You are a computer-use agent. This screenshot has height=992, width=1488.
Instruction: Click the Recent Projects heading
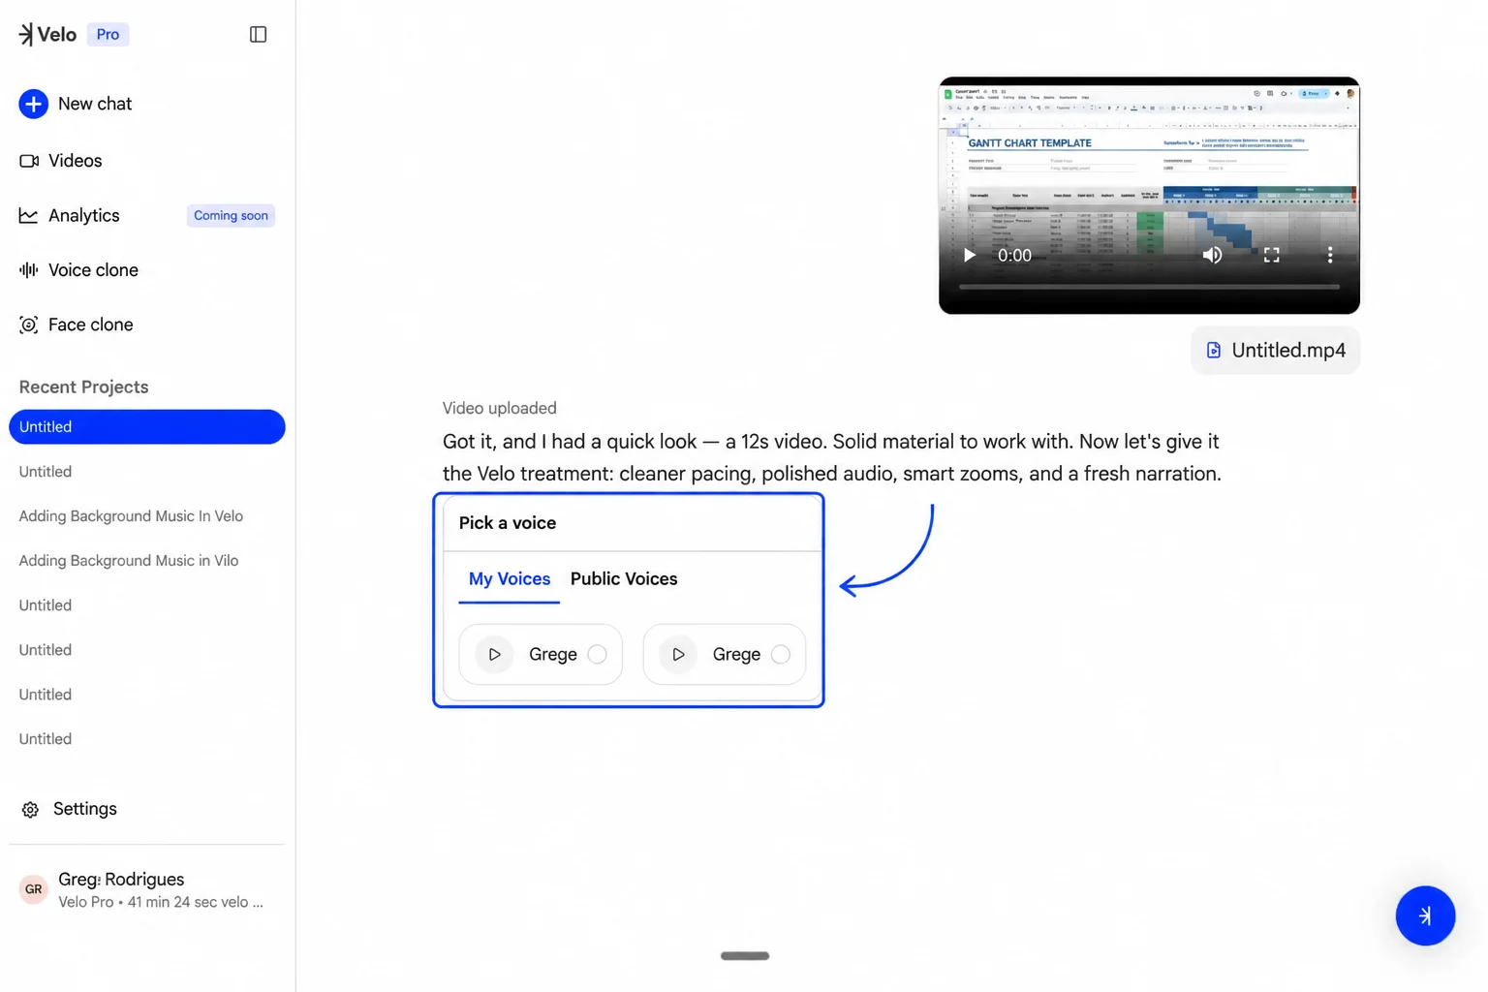(x=83, y=387)
